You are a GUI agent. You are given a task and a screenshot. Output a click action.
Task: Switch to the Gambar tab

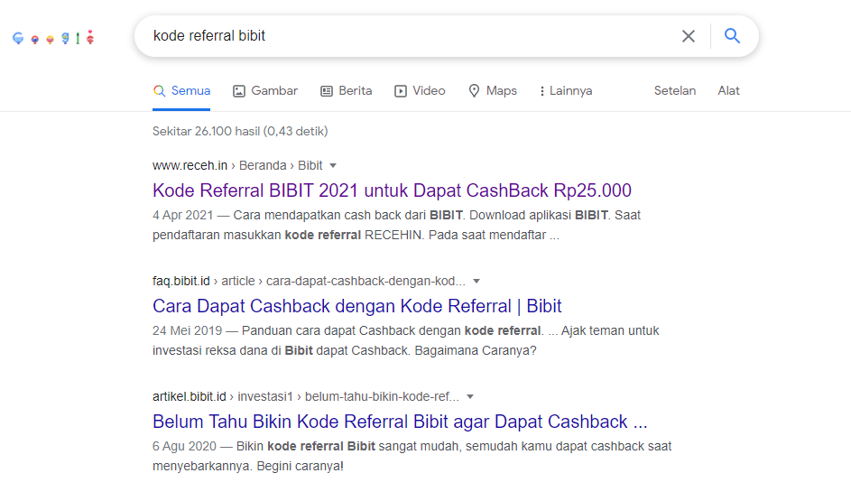(x=265, y=90)
